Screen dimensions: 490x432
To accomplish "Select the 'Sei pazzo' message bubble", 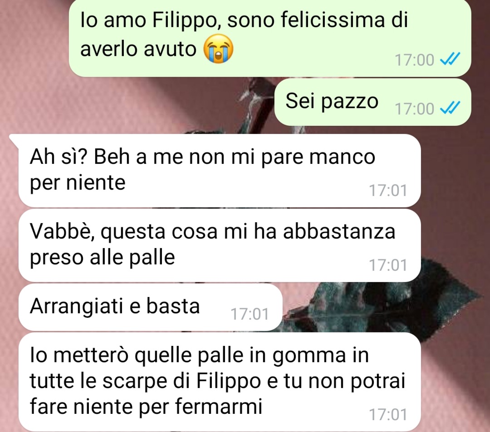I will [x=372, y=102].
